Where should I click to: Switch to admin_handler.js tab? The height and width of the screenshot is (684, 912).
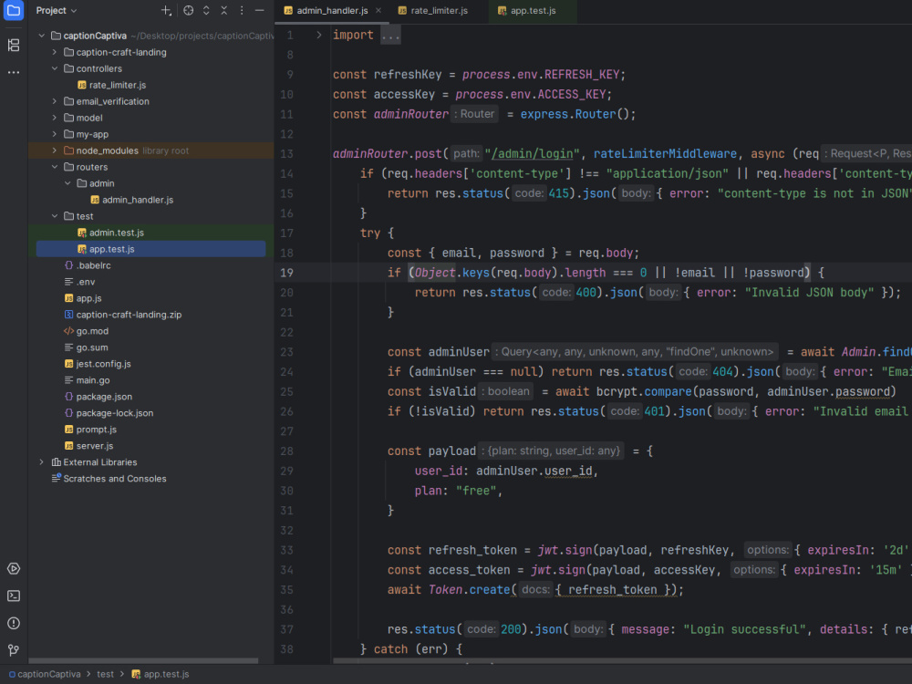(x=332, y=10)
